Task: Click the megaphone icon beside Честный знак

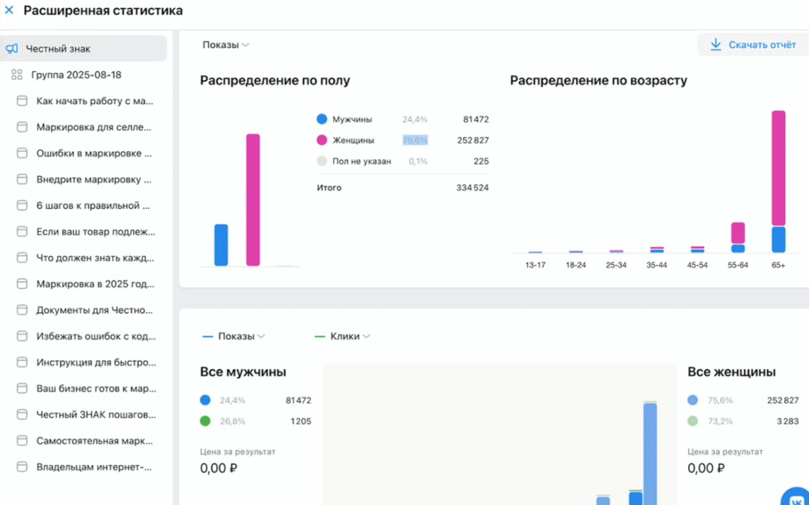Action: [12, 49]
